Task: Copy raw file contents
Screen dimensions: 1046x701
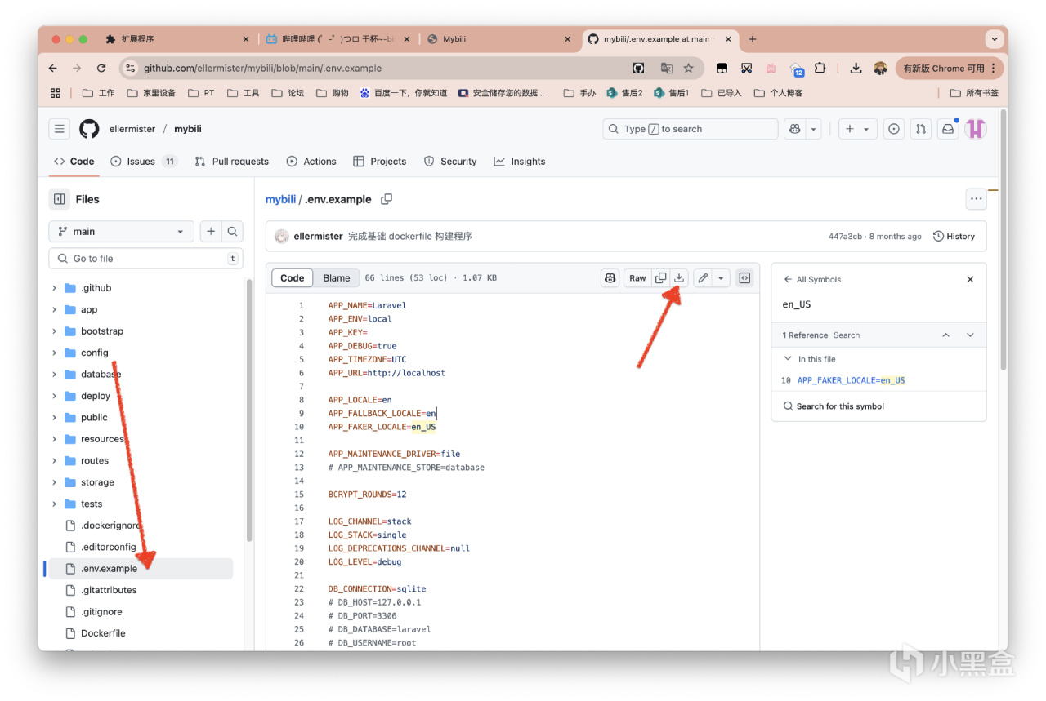Action: [x=660, y=278]
